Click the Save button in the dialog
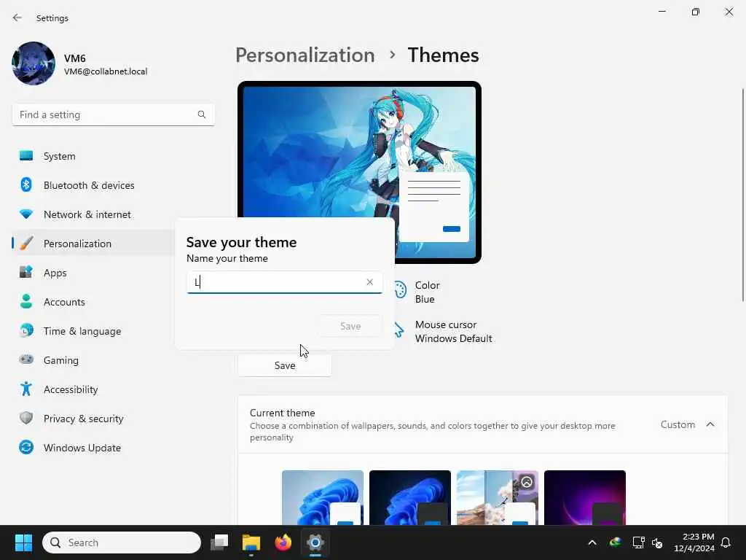Screen dimensions: 746x560 [x=350, y=326]
